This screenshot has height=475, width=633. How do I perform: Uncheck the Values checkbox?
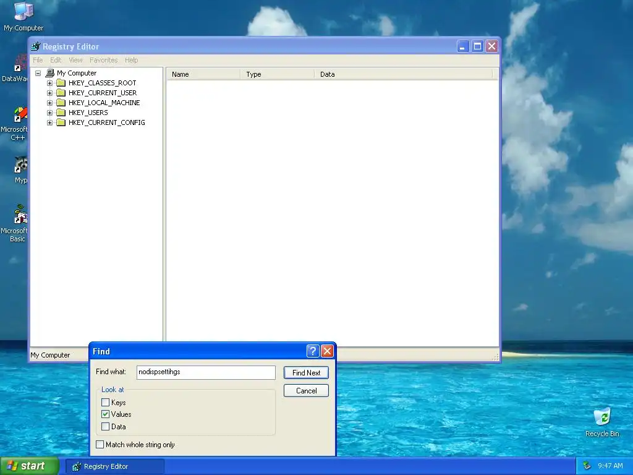(x=105, y=414)
